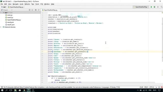Click gutter at line number 23
This screenshot has width=163, height=92.
(42, 52)
